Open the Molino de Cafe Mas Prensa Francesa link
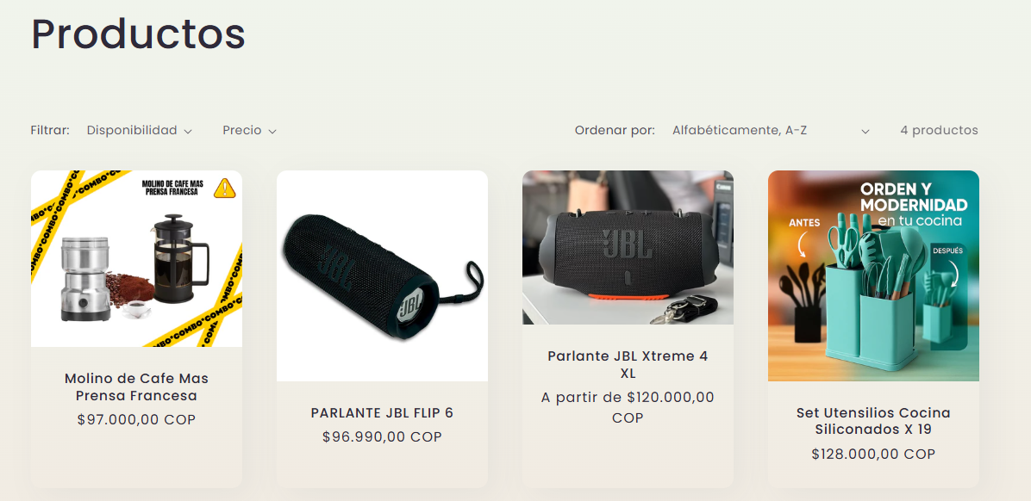 pyautogui.click(x=136, y=387)
